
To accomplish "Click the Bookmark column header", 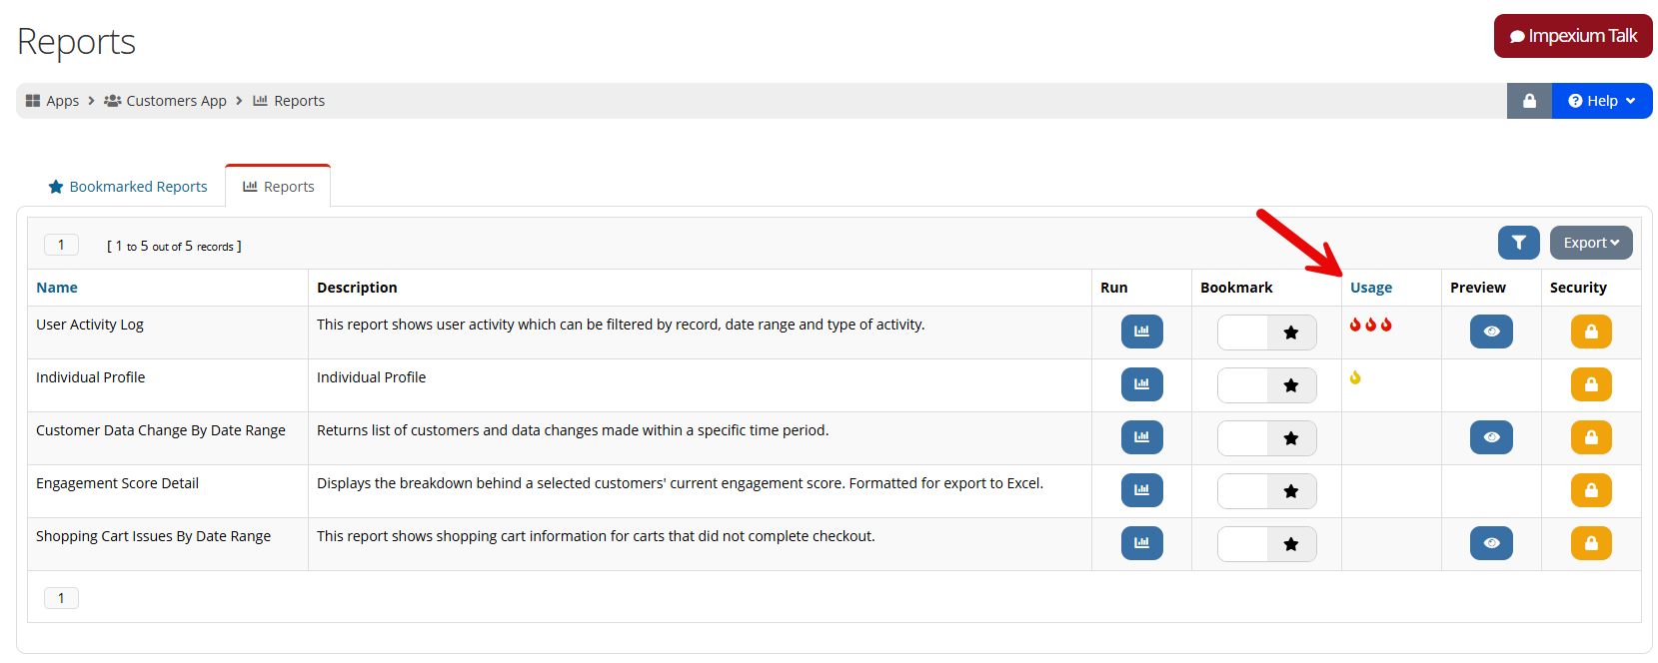I will point(1236,288).
